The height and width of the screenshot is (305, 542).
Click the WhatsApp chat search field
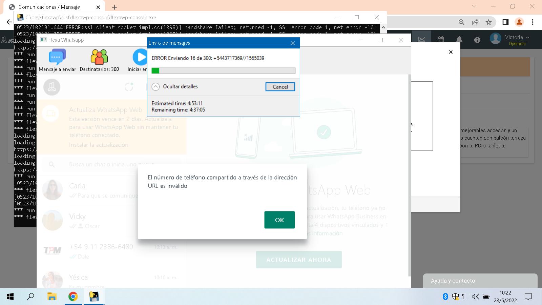coord(112,164)
